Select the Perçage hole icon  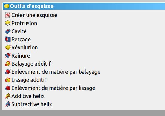pos(8,39)
